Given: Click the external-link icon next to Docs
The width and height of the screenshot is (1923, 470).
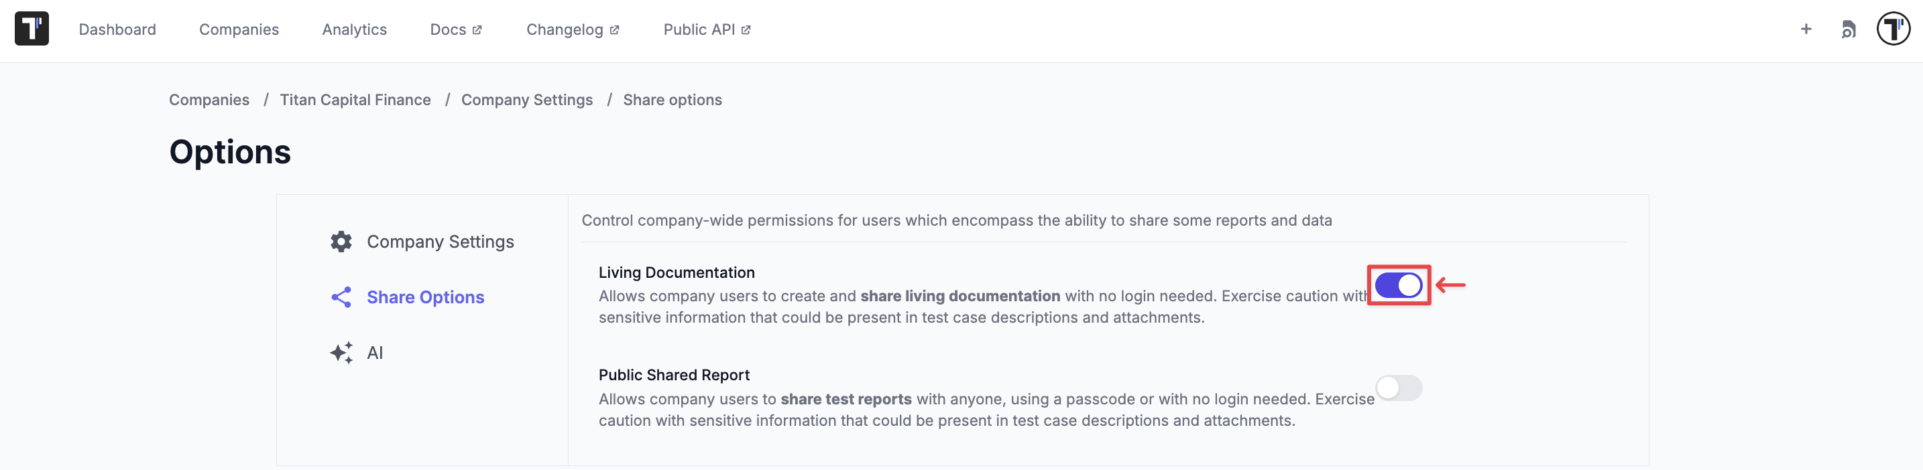Looking at the screenshot, I should coord(477,29).
